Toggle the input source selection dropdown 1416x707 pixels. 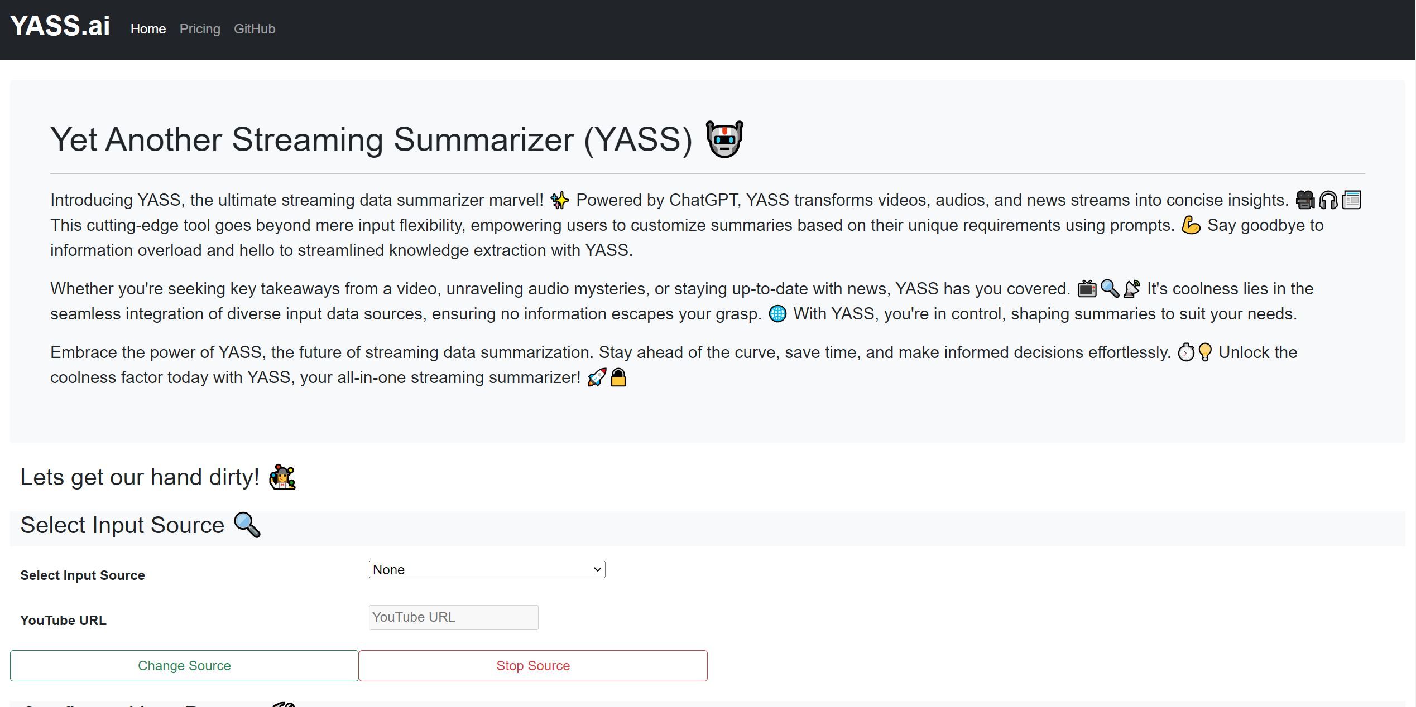click(488, 569)
